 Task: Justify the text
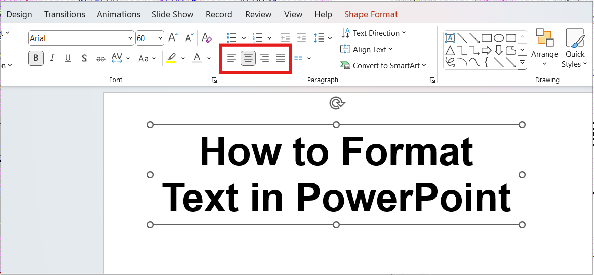(281, 58)
